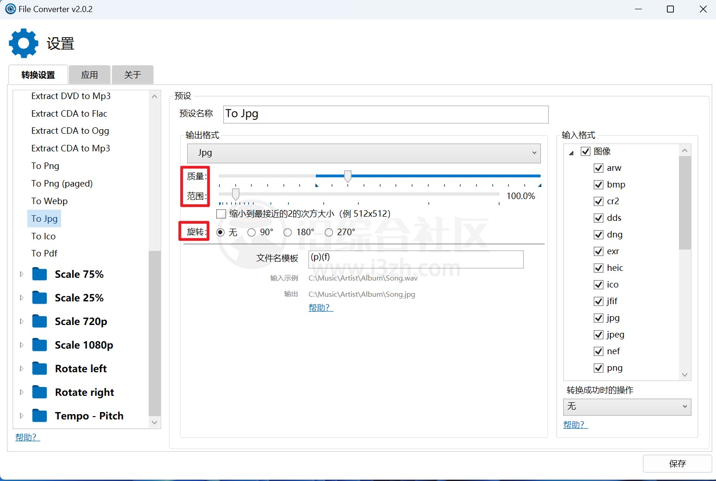The width and height of the screenshot is (716, 481).
Task: Switch to the 关于 tab
Action: click(x=132, y=75)
